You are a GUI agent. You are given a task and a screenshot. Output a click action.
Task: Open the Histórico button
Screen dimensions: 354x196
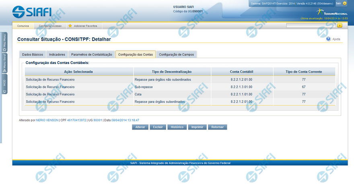coord(177,127)
